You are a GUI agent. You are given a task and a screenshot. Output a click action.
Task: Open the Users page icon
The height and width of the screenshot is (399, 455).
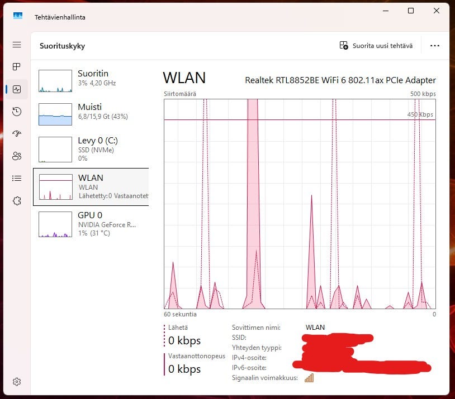17,156
